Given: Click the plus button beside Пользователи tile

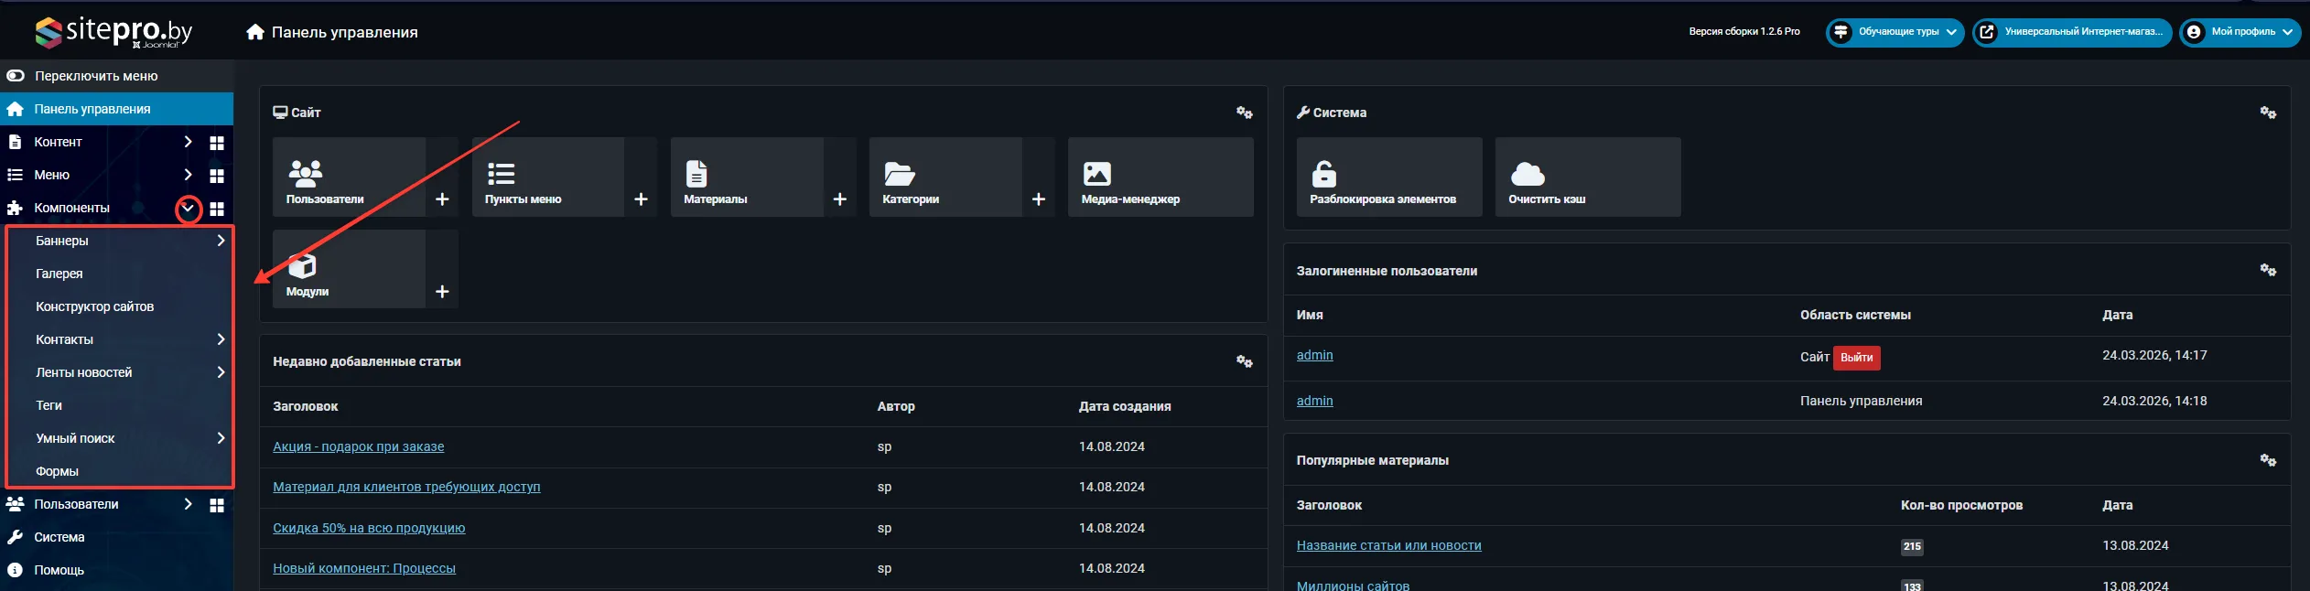Looking at the screenshot, I should coord(442,199).
